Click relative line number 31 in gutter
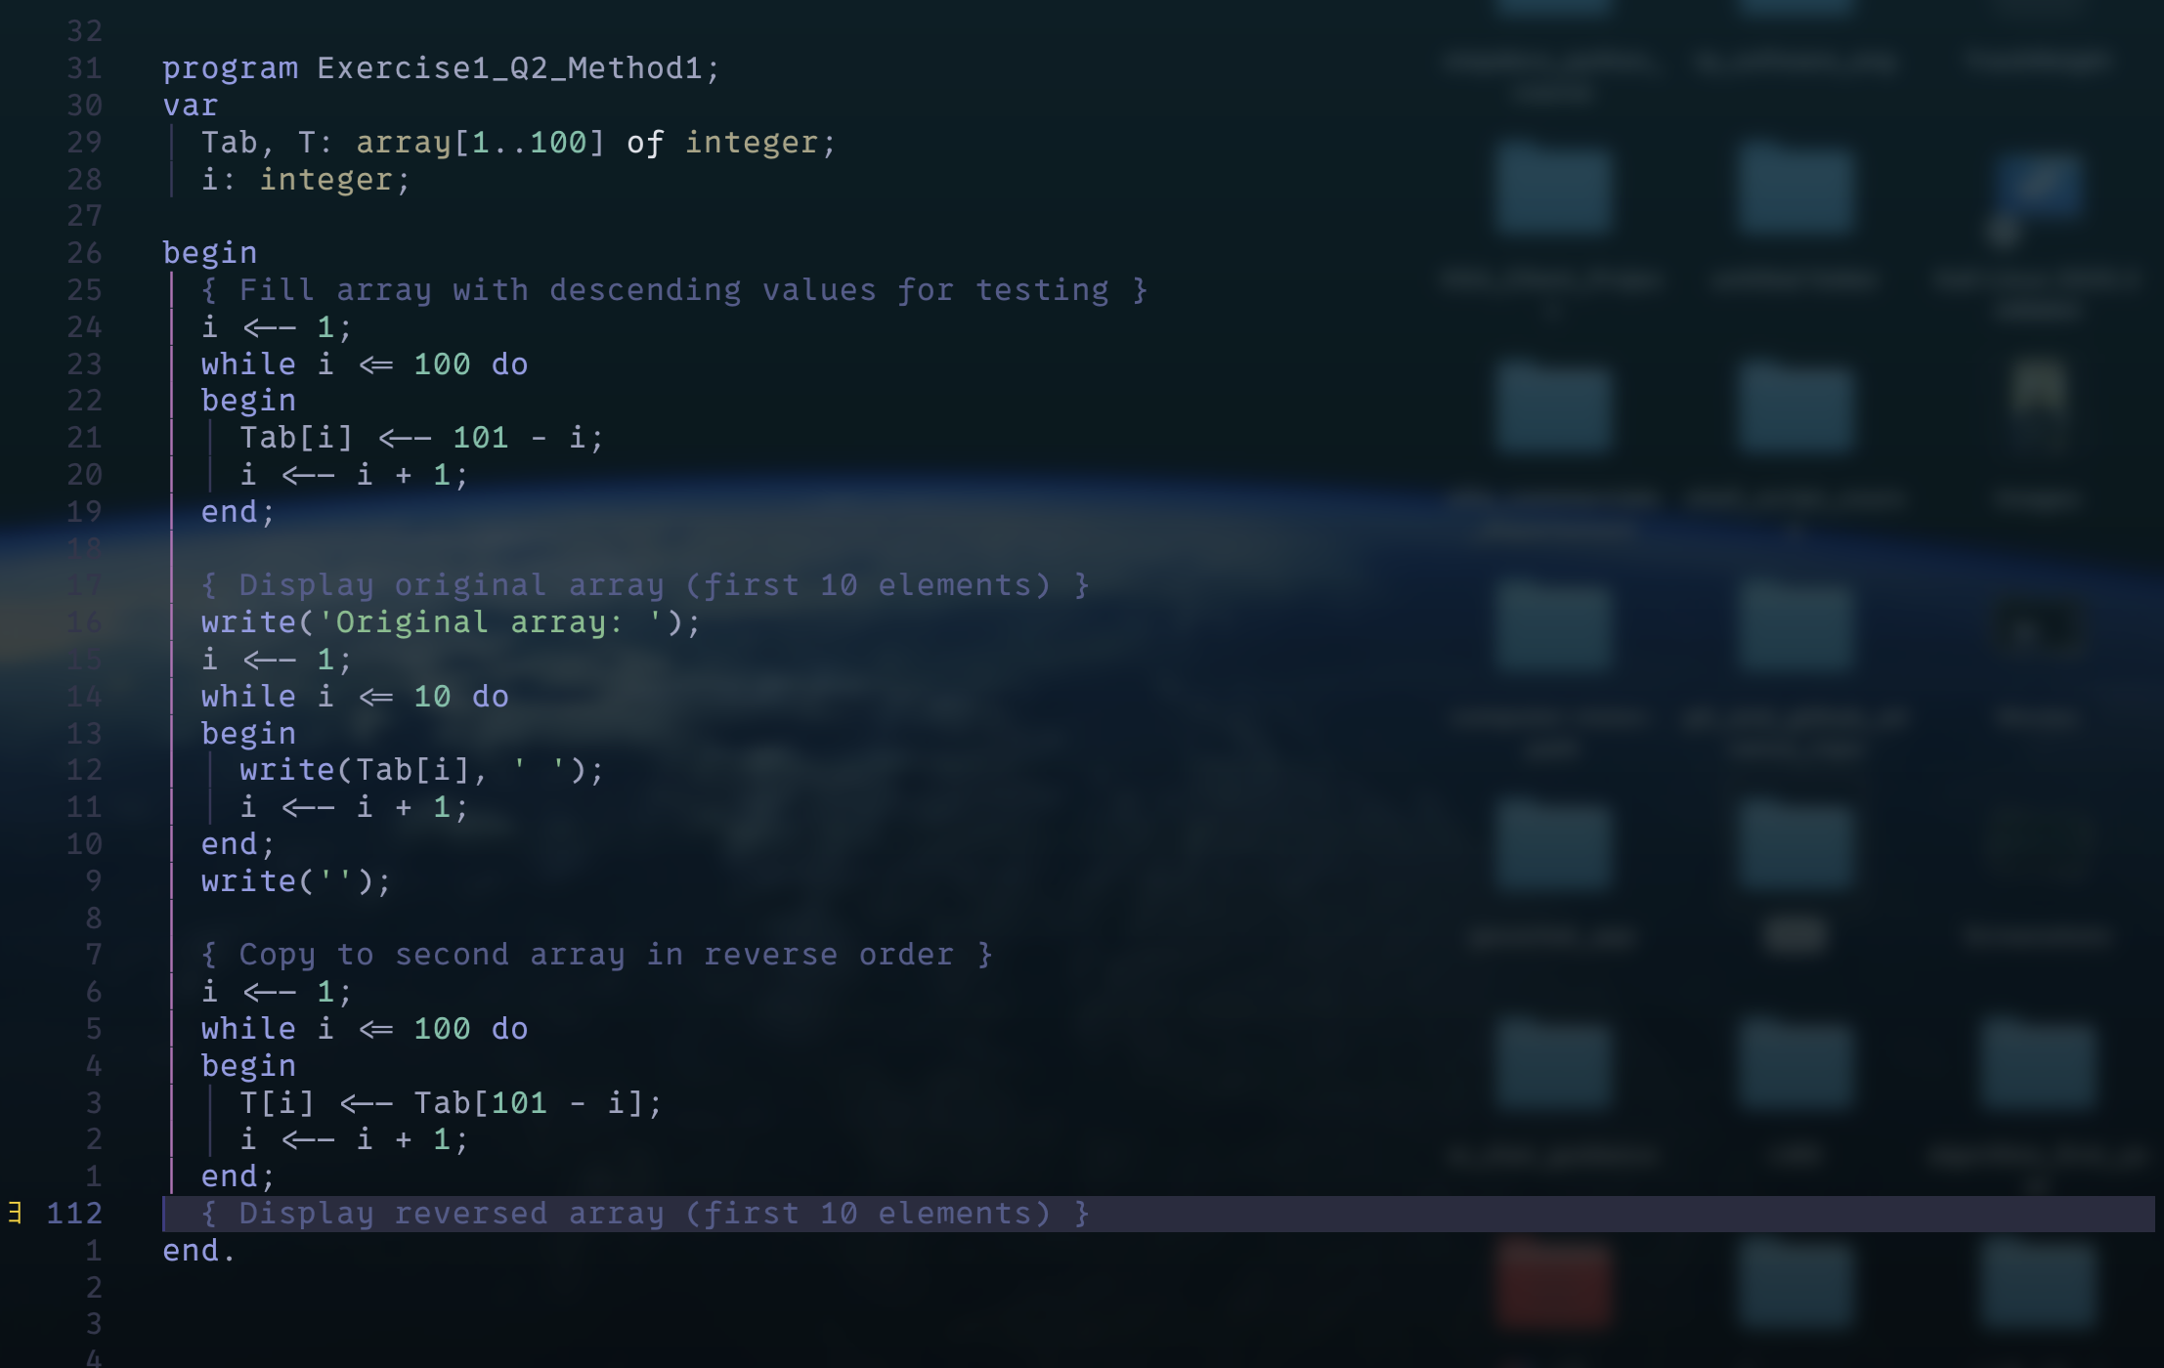2164x1368 pixels. [x=84, y=68]
